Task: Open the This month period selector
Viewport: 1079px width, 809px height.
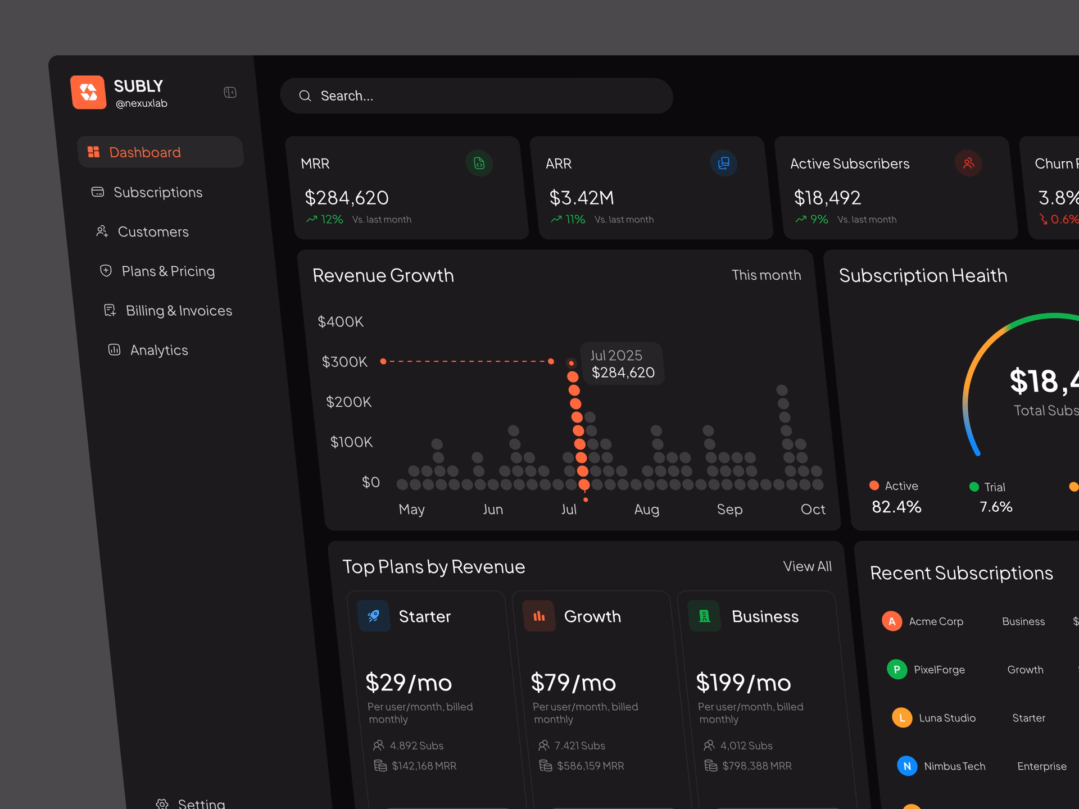Action: click(x=766, y=275)
